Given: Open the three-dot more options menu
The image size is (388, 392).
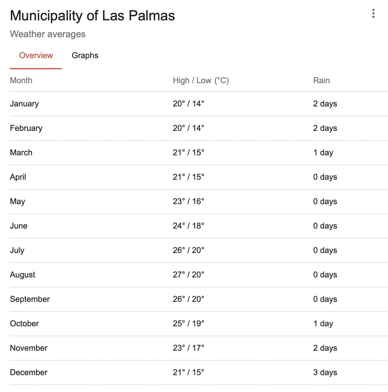Looking at the screenshot, I should click(373, 14).
